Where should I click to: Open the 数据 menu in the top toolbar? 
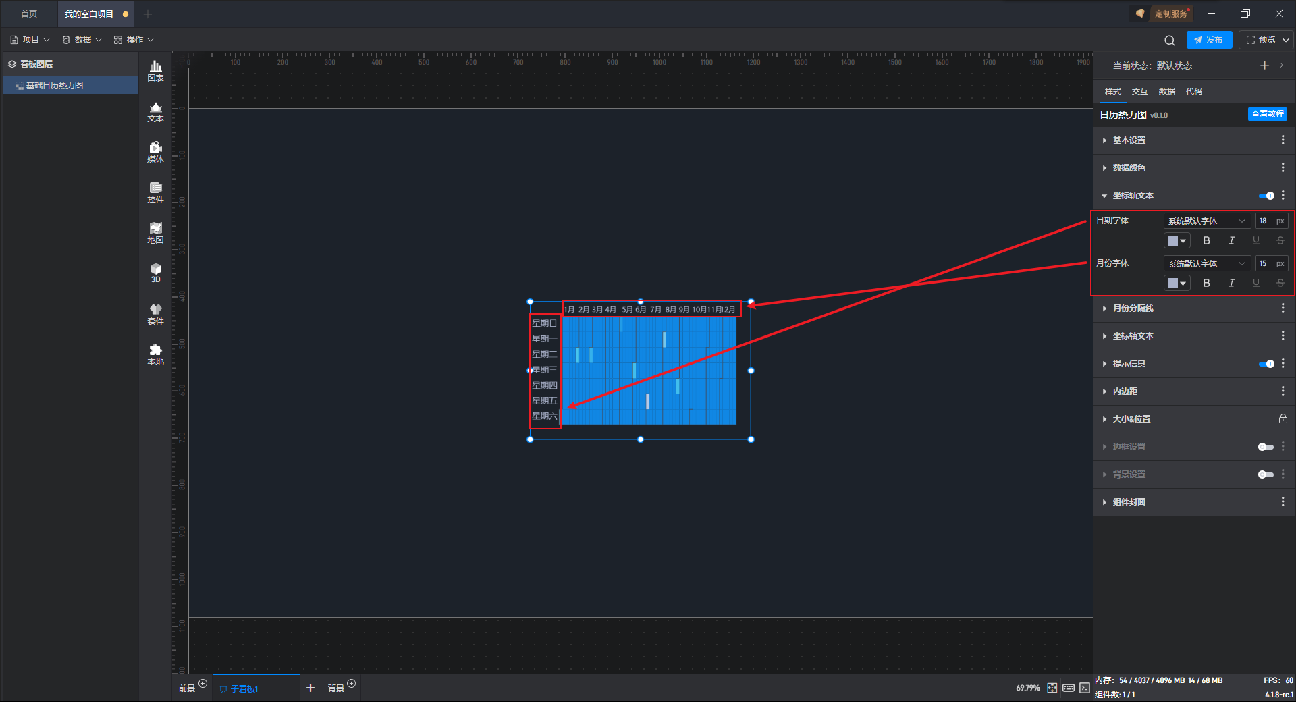point(82,40)
